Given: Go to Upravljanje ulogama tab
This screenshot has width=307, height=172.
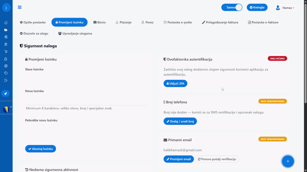Looking at the screenshot, I should tap(75, 33).
